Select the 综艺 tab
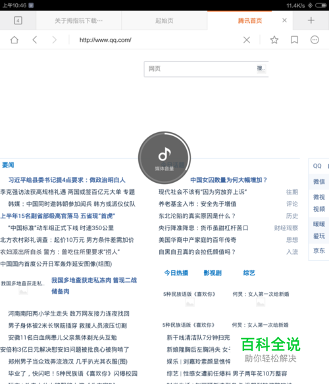 point(249,273)
